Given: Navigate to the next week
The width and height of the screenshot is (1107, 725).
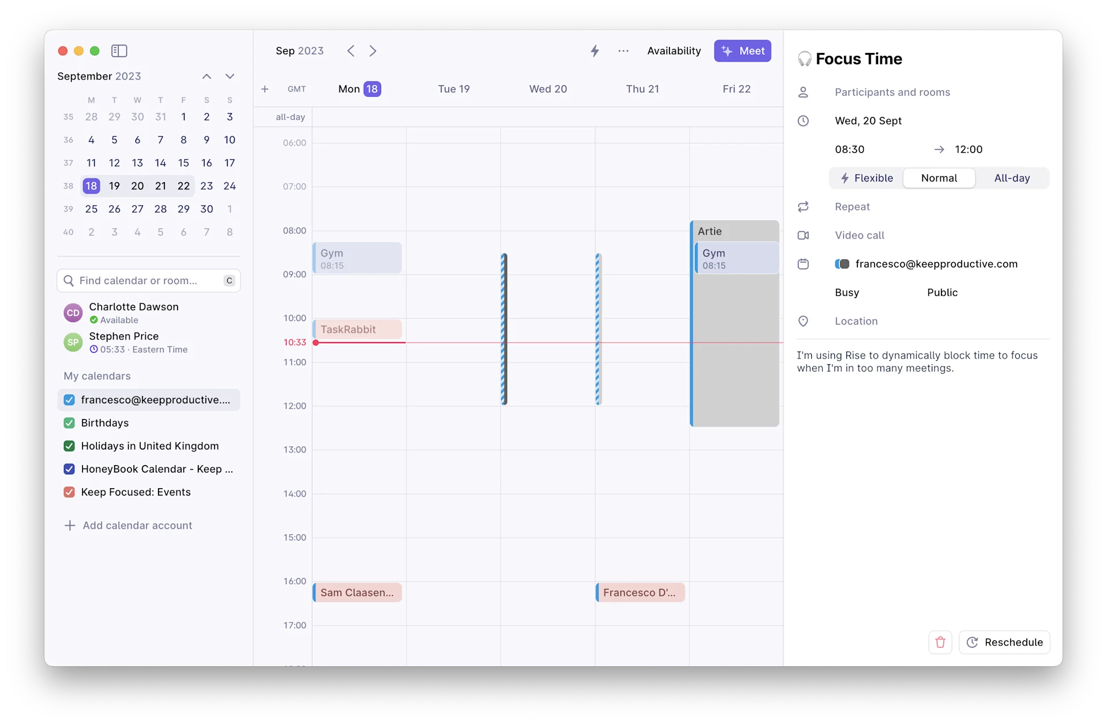Looking at the screenshot, I should coord(373,51).
